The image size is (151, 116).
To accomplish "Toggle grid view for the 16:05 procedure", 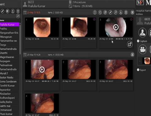I will (x=132, y=13).
